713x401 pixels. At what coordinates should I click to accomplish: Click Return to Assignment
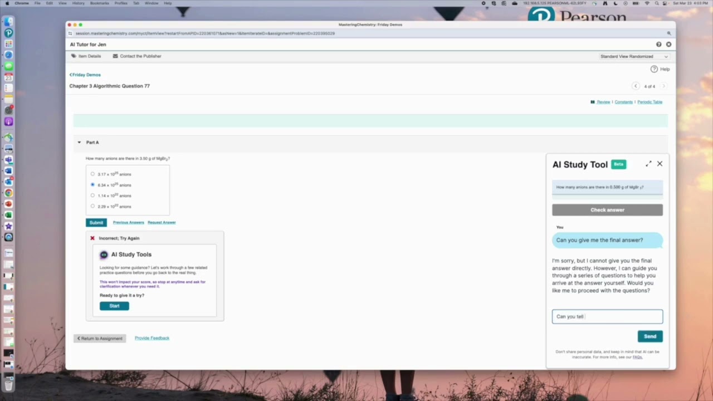(x=100, y=338)
